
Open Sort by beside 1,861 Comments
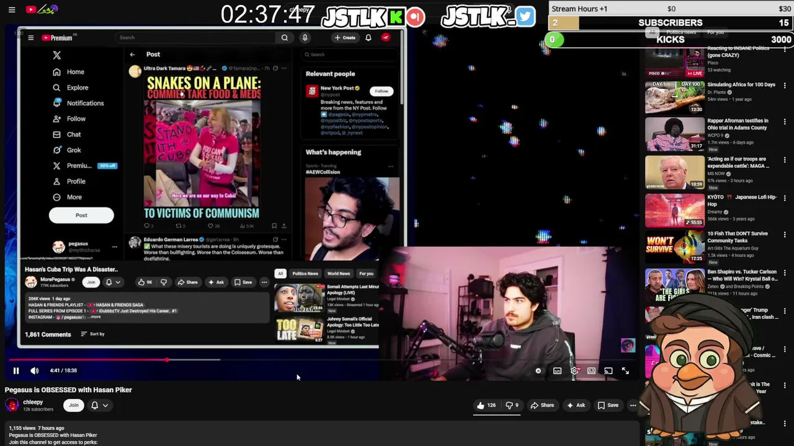coord(92,334)
